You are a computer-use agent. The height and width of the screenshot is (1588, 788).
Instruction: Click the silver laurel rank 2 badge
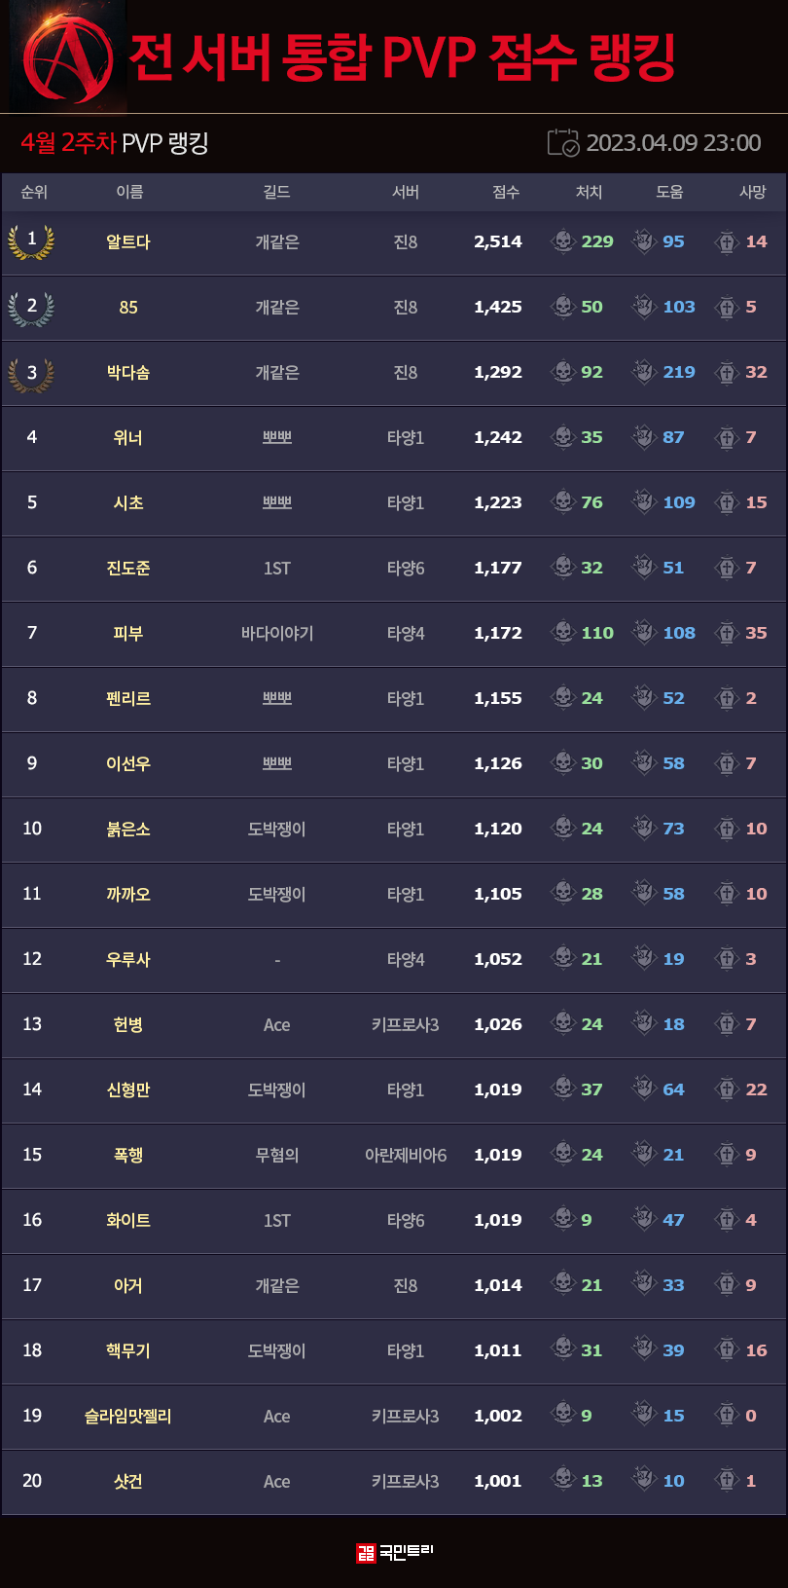[31, 307]
